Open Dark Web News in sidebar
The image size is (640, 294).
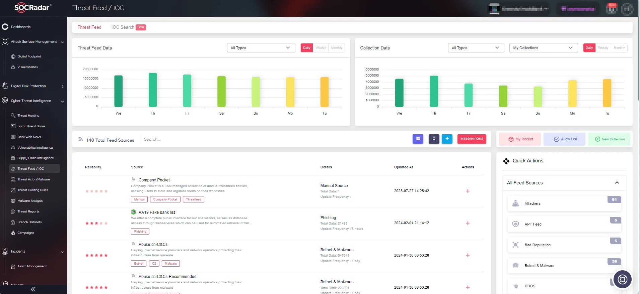coord(29,137)
